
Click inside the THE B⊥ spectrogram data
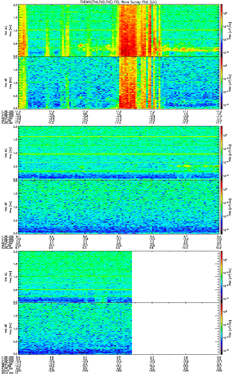click(75, 276)
